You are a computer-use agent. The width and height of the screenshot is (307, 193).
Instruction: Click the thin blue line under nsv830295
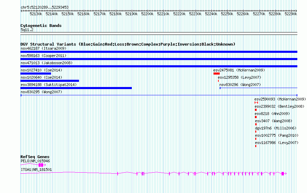(159, 95)
